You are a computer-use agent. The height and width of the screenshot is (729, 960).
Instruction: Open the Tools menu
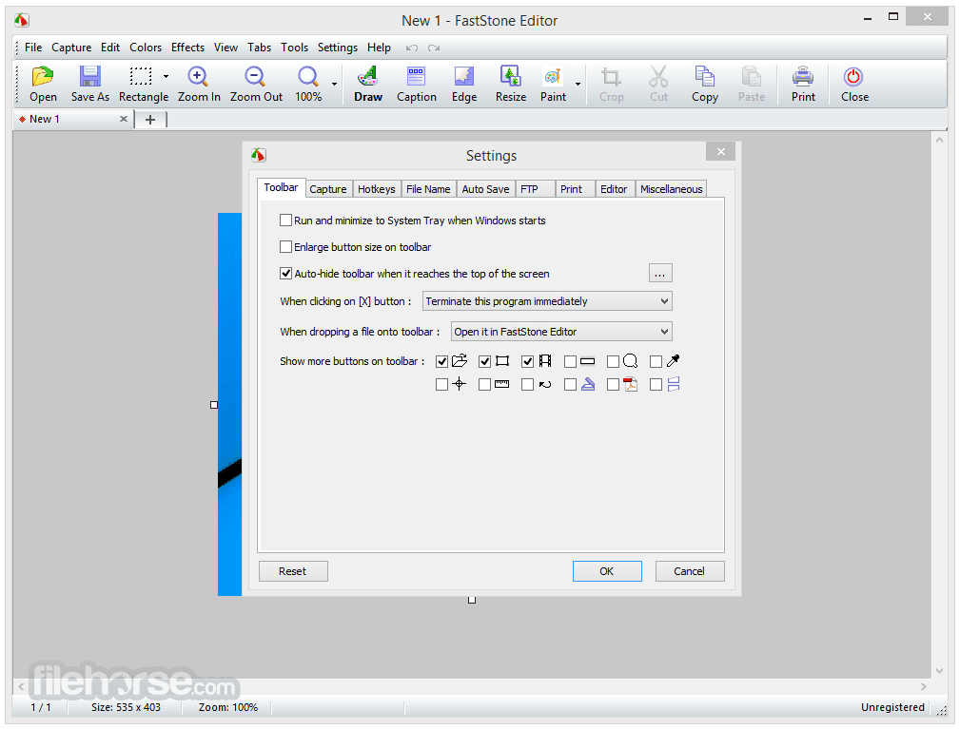click(295, 48)
